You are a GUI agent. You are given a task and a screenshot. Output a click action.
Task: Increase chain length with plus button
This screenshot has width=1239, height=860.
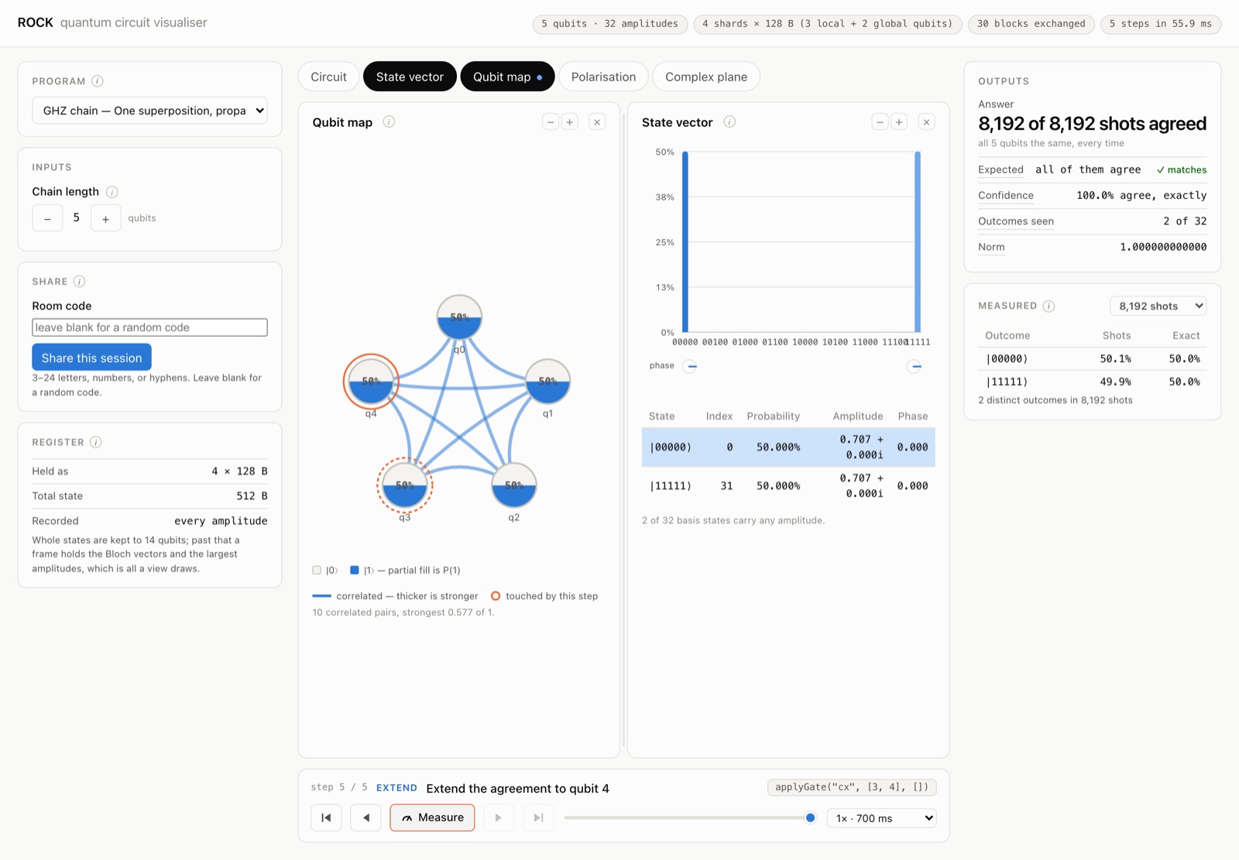pos(105,218)
